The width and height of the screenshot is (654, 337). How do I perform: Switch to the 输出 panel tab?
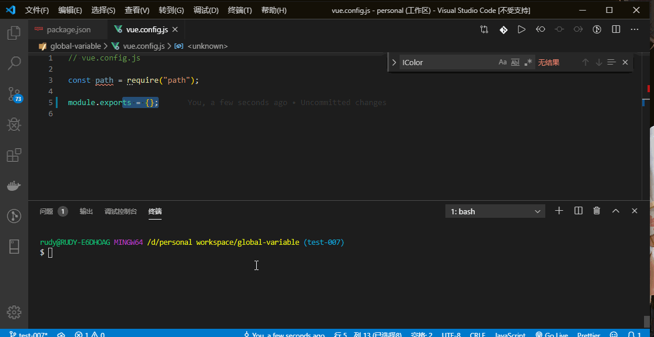click(86, 211)
